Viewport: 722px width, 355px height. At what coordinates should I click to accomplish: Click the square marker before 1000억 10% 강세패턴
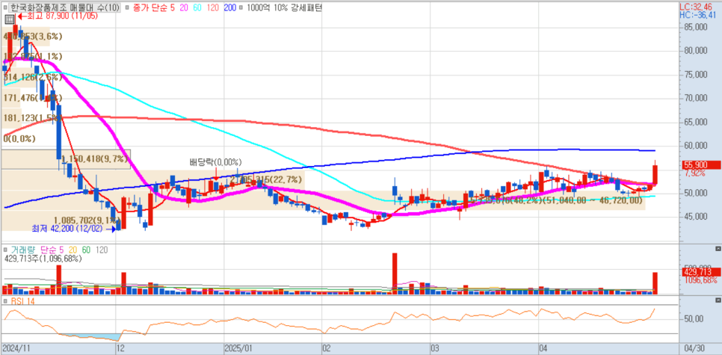[x=239, y=7]
